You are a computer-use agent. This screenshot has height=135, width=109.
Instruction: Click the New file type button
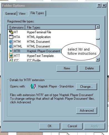(67, 68)
